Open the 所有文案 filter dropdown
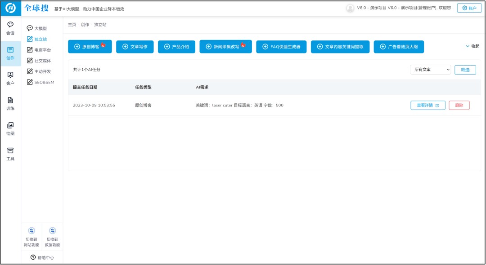The image size is (486, 265). [430, 70]
